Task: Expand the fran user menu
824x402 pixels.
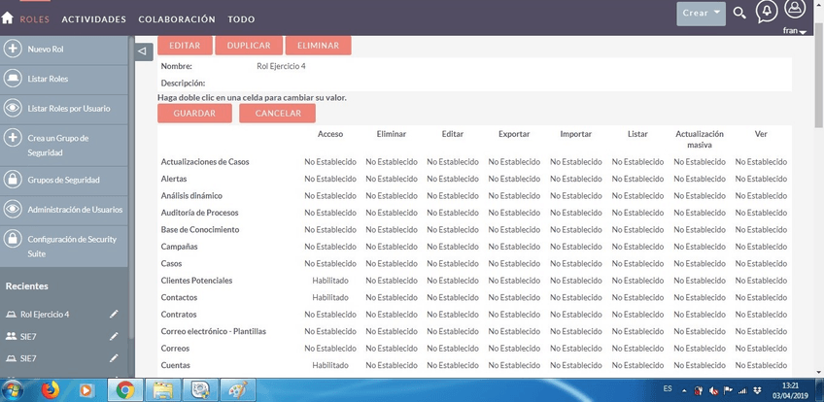Action: (x=795, y=31)
